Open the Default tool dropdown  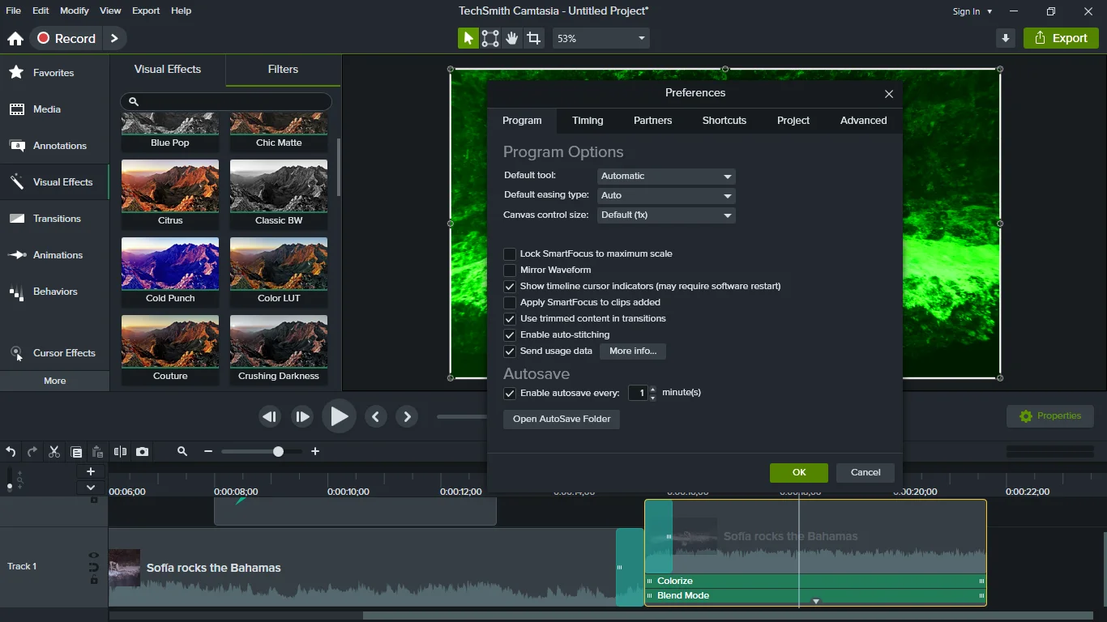666,176
